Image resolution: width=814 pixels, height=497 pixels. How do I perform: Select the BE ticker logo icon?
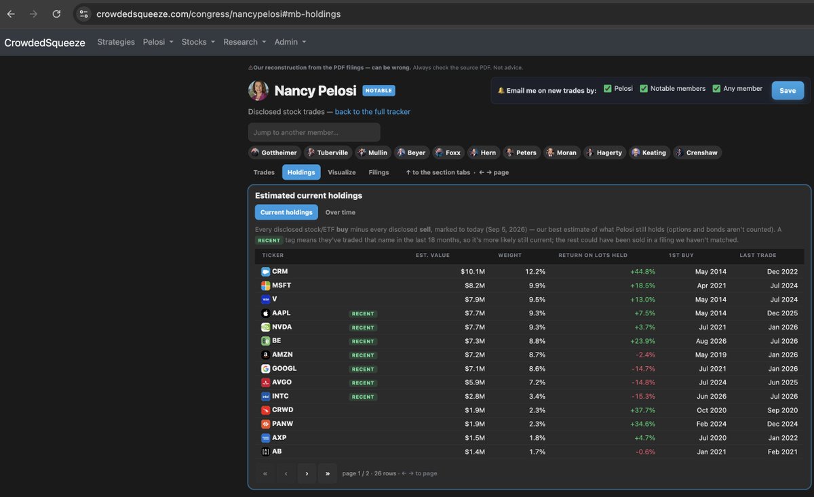(x=265, y=341)
